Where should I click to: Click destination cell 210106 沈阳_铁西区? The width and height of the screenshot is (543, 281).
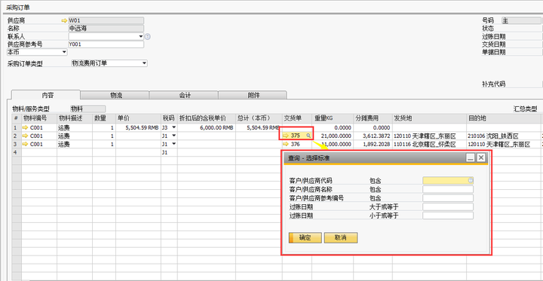[x=504, y=136]
